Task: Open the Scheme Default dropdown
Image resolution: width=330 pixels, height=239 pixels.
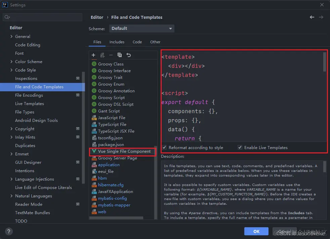Action: 141,29
